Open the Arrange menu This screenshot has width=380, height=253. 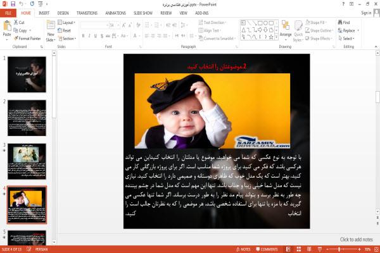[286, 30]
